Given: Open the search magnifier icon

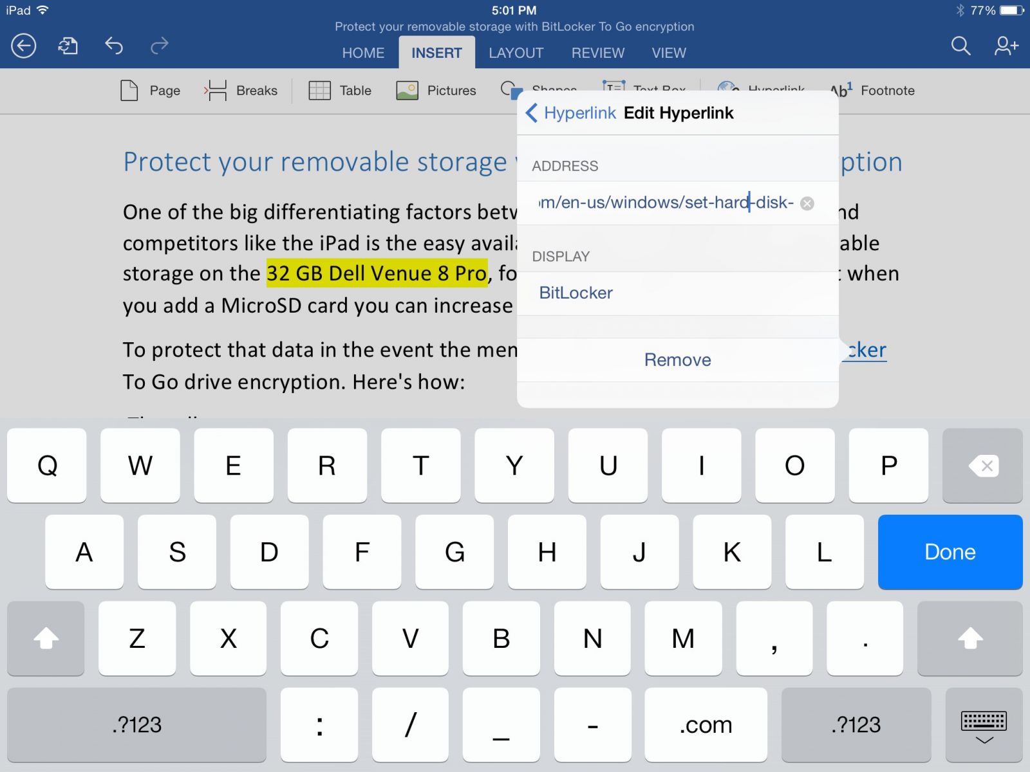Looking at the screenshot, I should tap(960, 46).
